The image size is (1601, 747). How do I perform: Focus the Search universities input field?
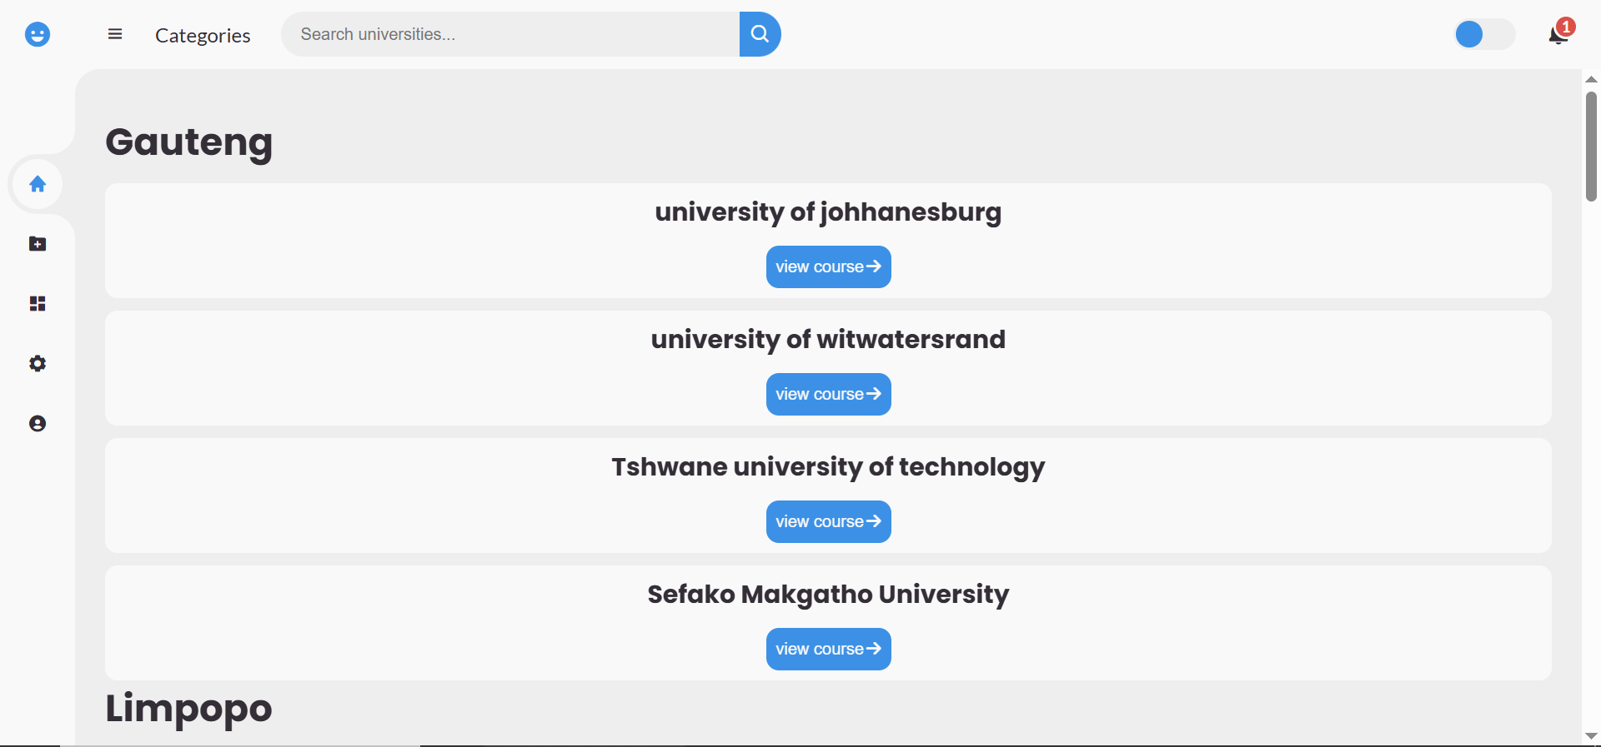pyautogui.click(x=510, y=34)
